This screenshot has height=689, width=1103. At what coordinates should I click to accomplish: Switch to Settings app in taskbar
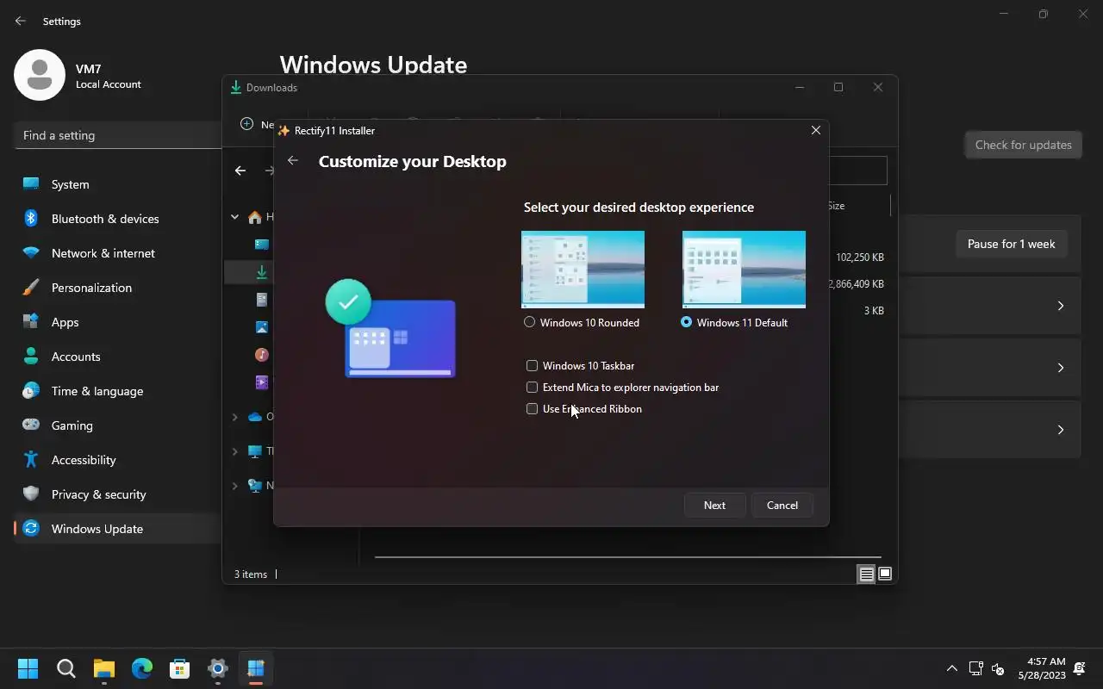217,669
